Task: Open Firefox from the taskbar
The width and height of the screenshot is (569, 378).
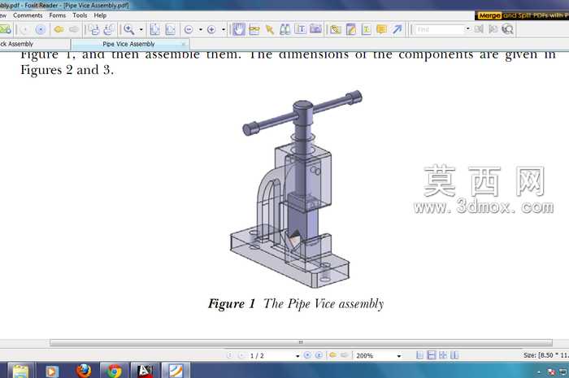Action: (84, 371)
